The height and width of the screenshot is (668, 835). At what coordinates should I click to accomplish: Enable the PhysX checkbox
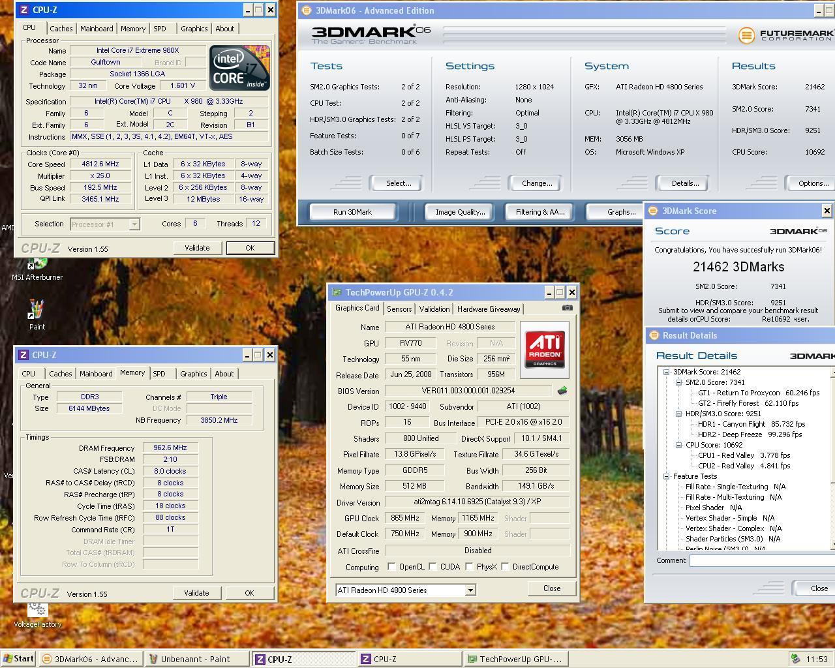(469, 567)
